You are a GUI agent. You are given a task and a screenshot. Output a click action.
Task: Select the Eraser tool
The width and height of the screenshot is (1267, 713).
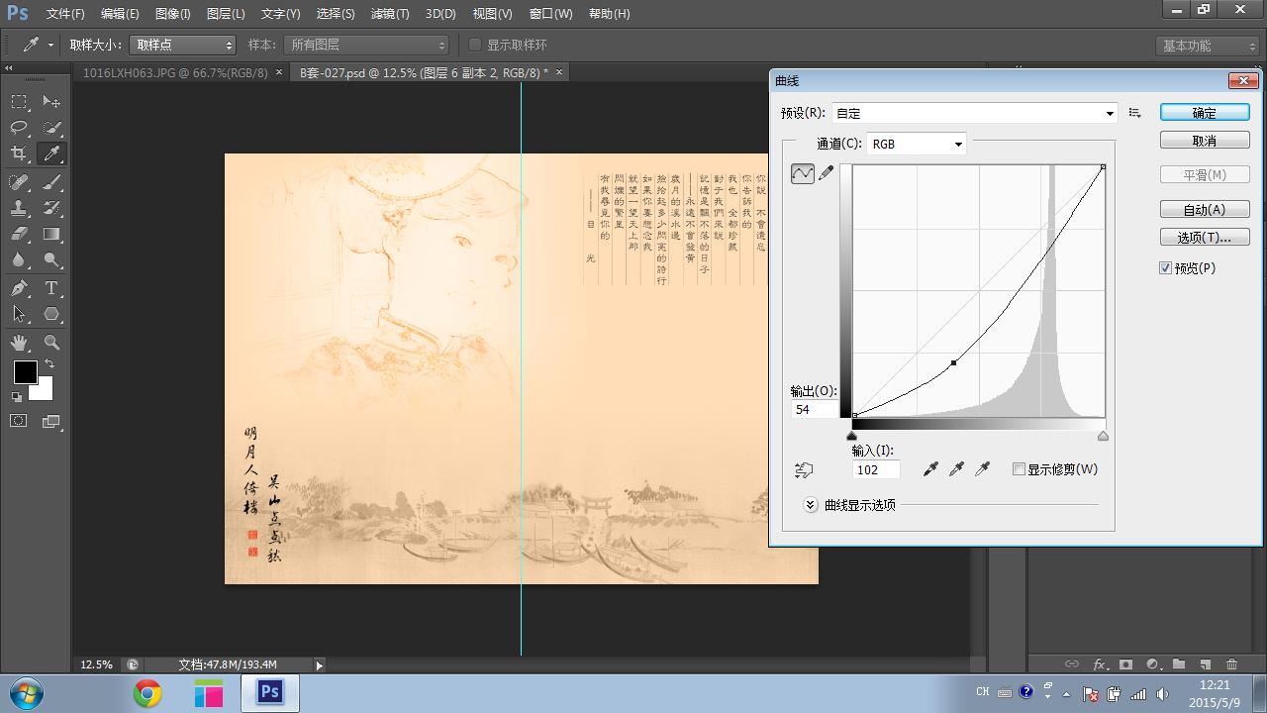pyautogui.click(x=19, y=235)
